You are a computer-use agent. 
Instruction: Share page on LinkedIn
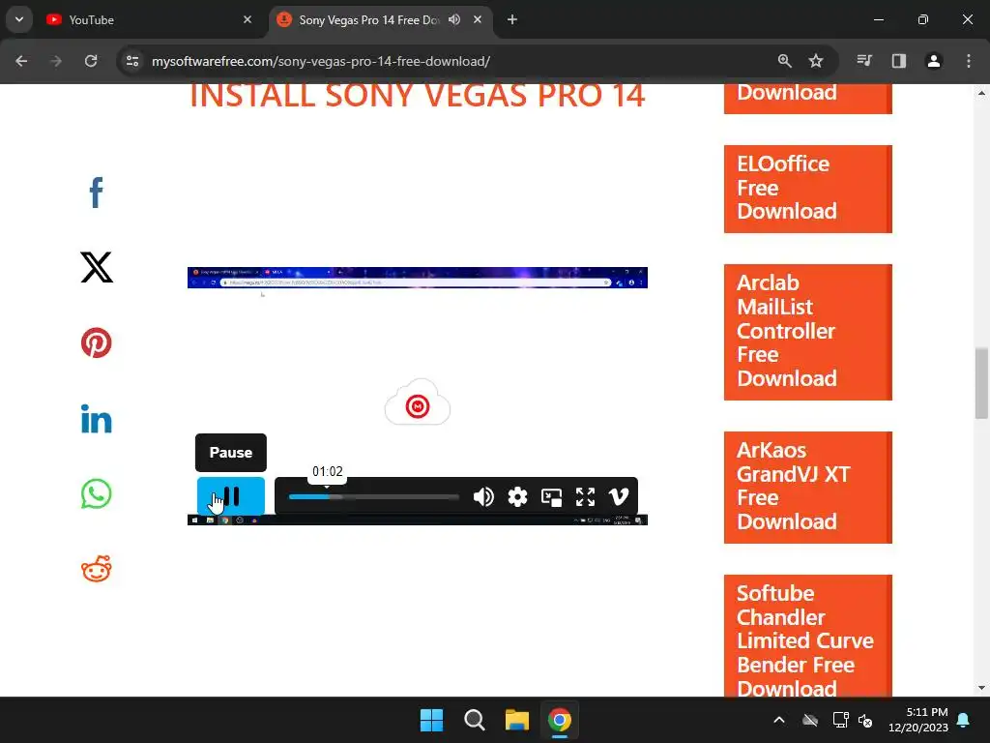pos(96,419)
